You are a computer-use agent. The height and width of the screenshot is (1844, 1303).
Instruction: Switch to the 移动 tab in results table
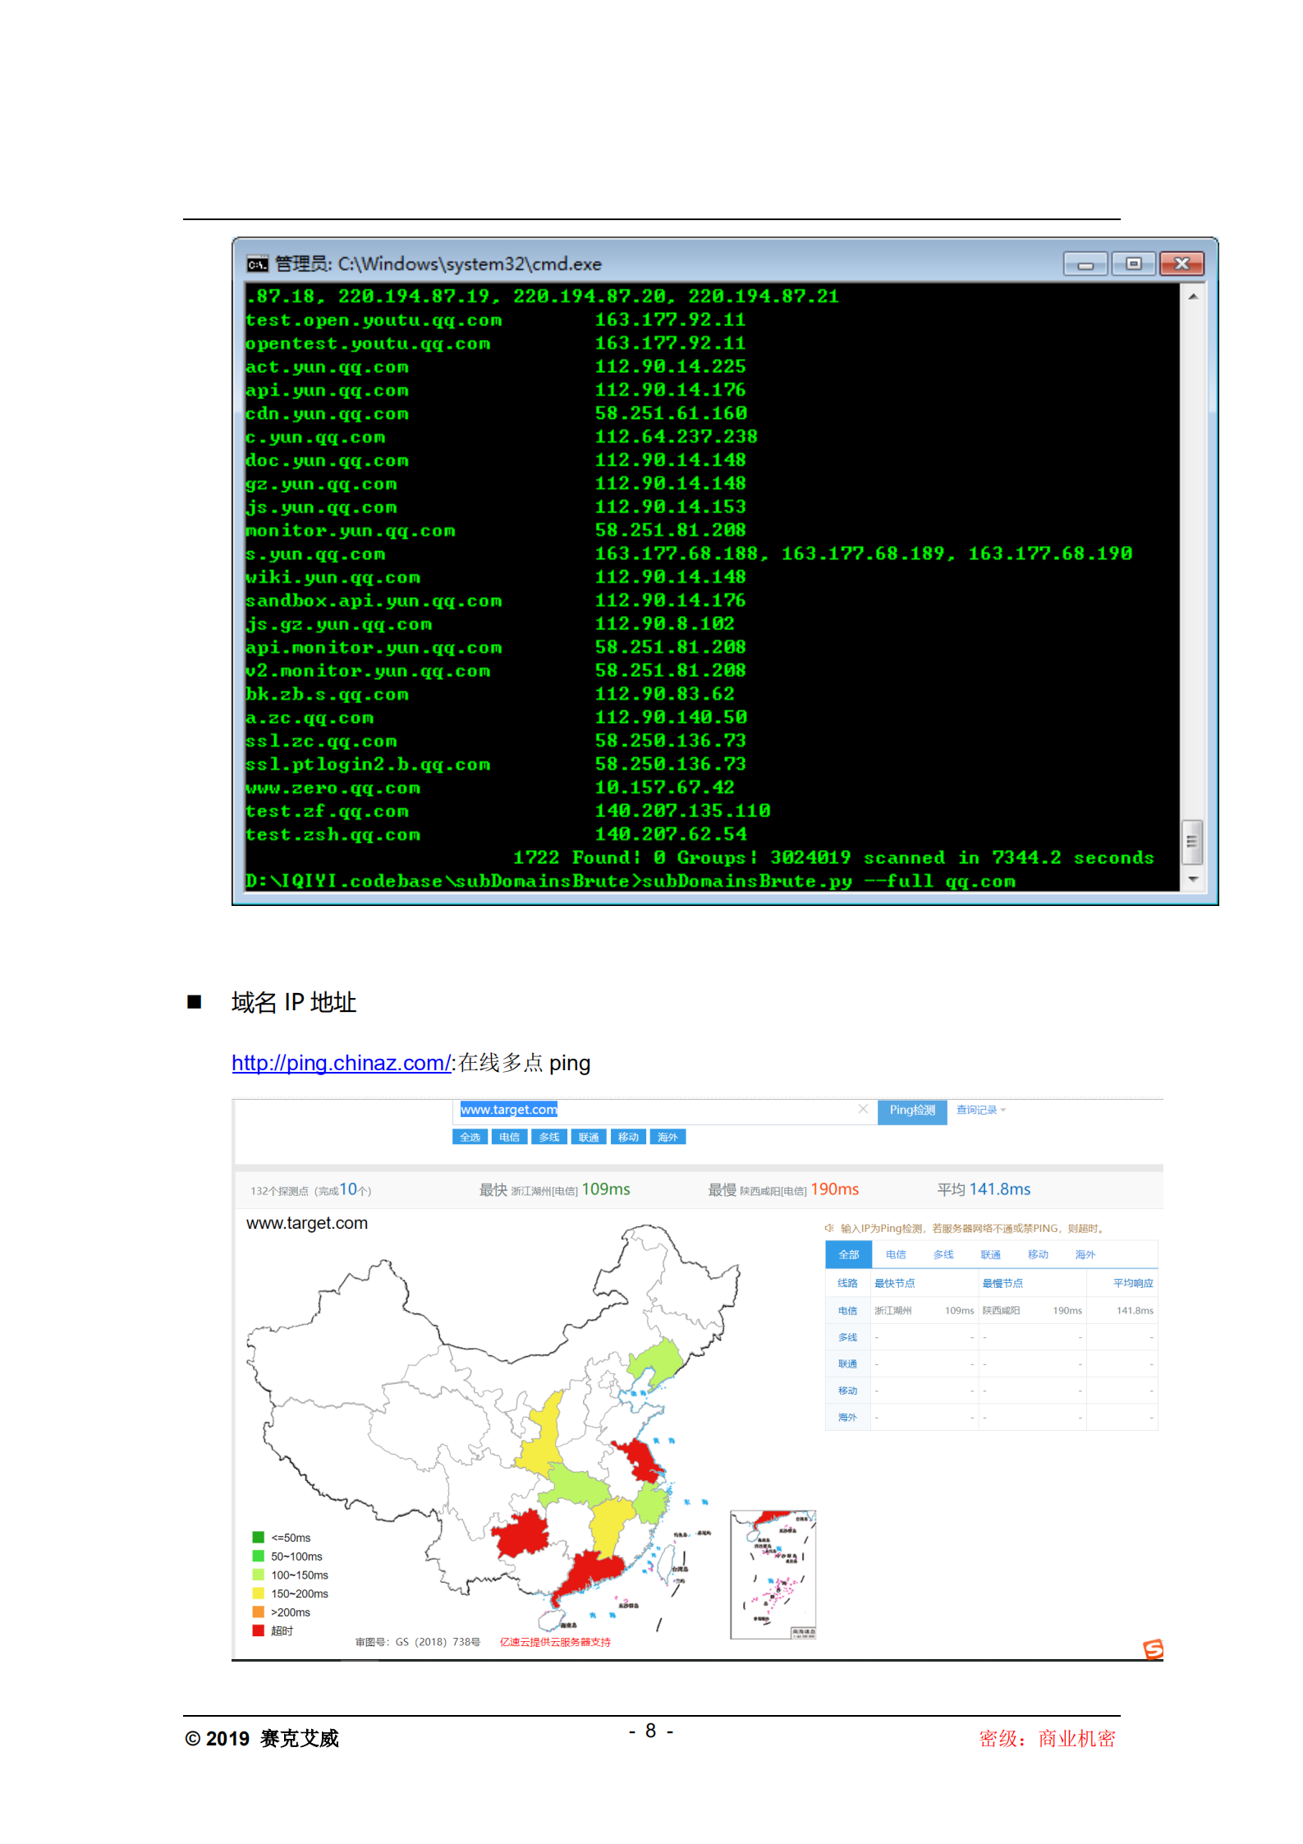(x=1038, y=1254)
